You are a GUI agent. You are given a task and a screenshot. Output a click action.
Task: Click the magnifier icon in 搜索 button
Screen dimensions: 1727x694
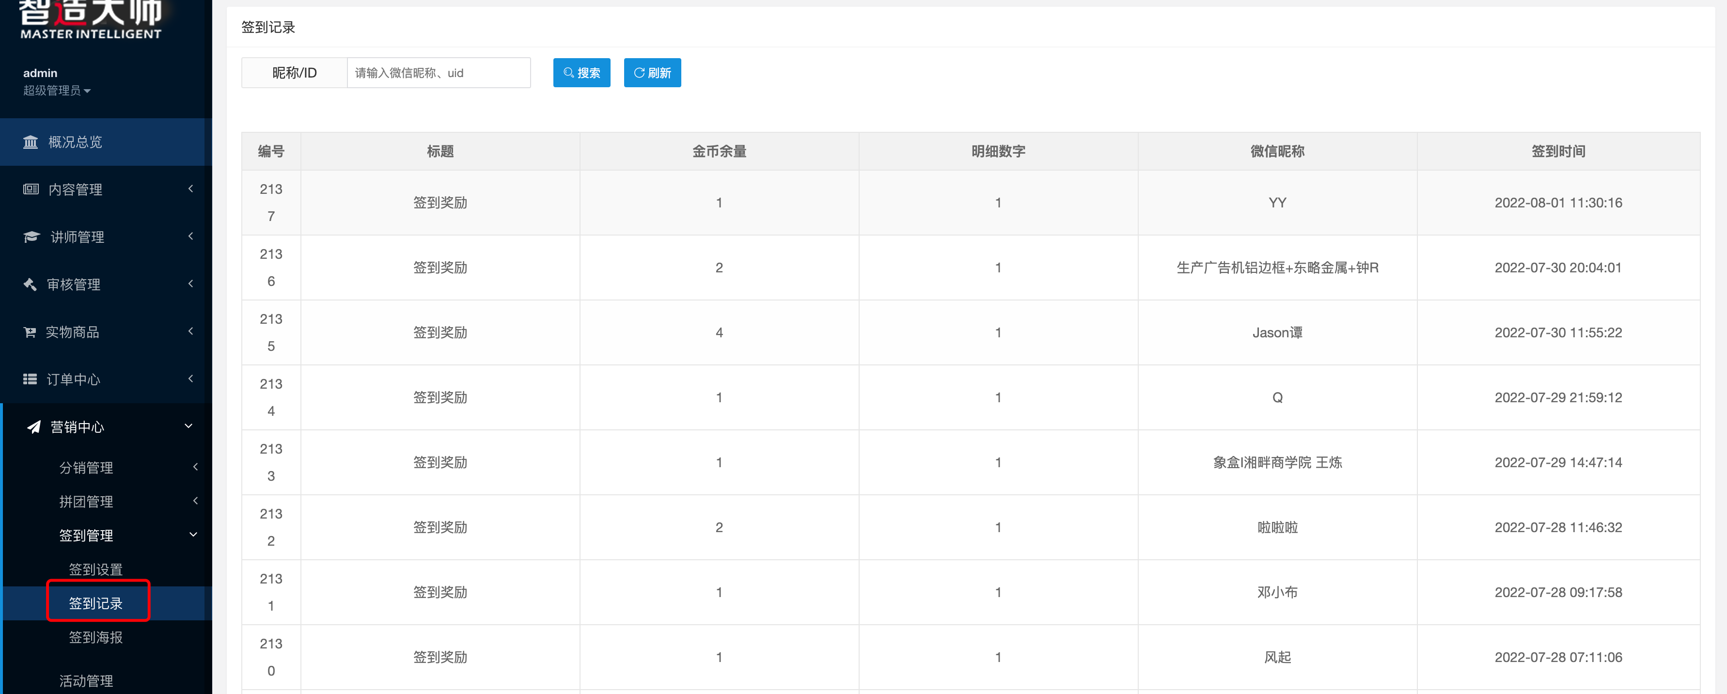coord(568,72)
